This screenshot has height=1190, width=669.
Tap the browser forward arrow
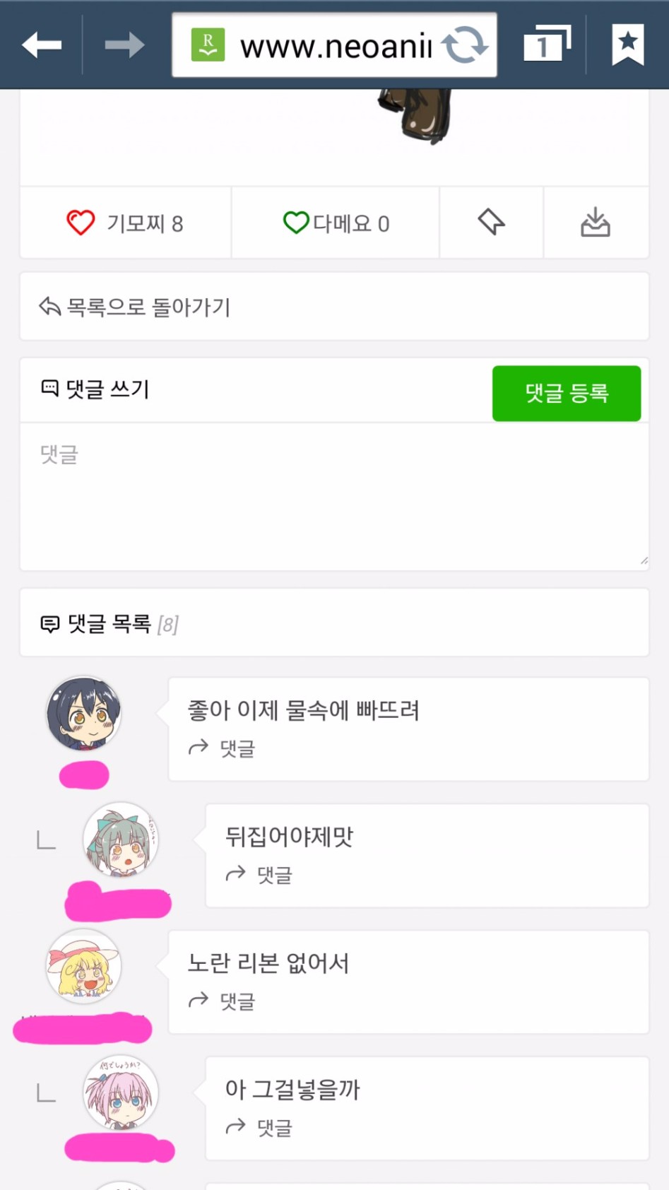coord(124,45)
